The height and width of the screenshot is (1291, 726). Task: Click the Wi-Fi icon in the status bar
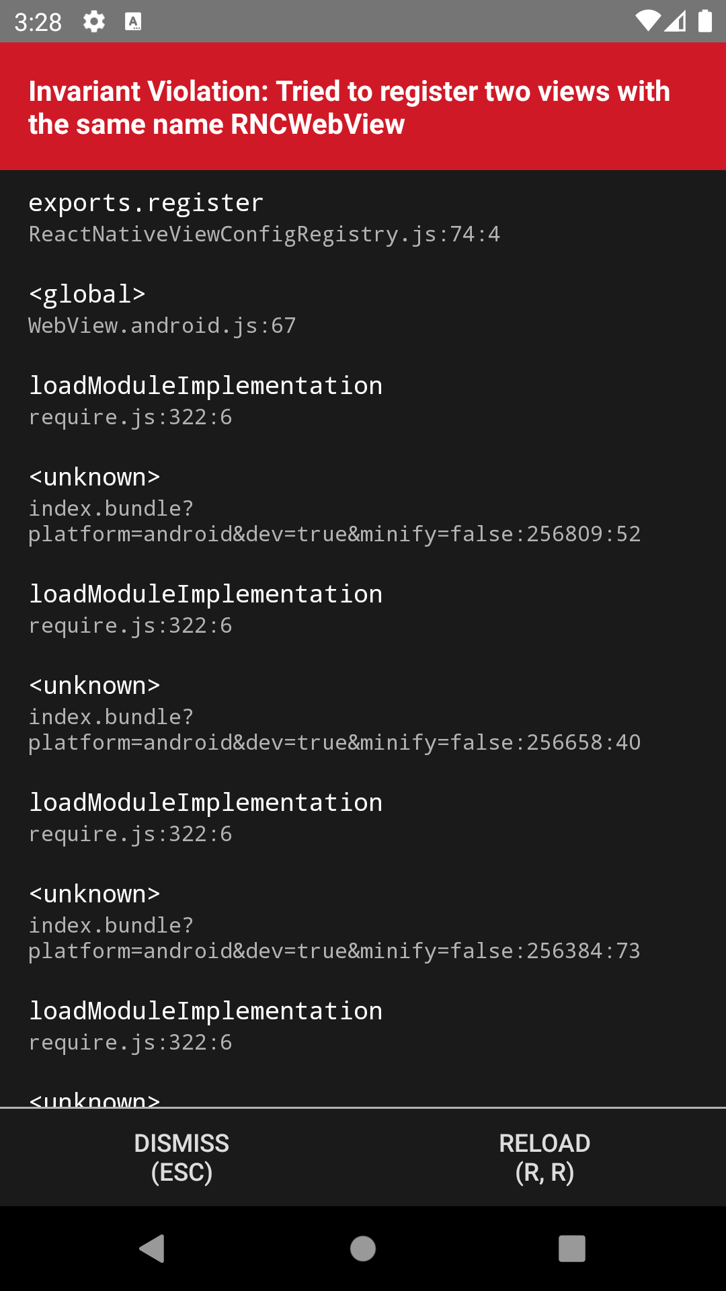647,21
